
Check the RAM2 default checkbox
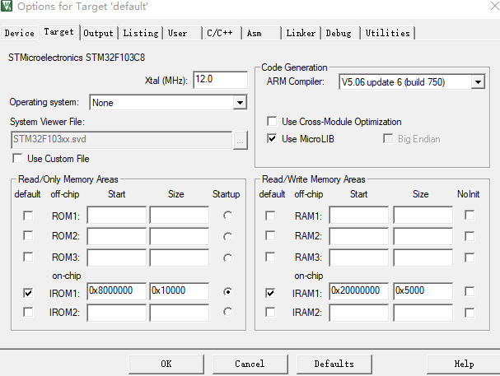270,236
